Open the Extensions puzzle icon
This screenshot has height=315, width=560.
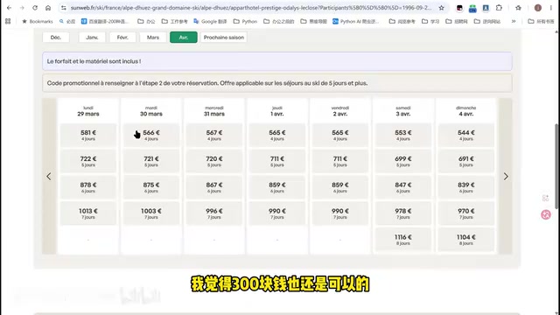click(499, 8)
